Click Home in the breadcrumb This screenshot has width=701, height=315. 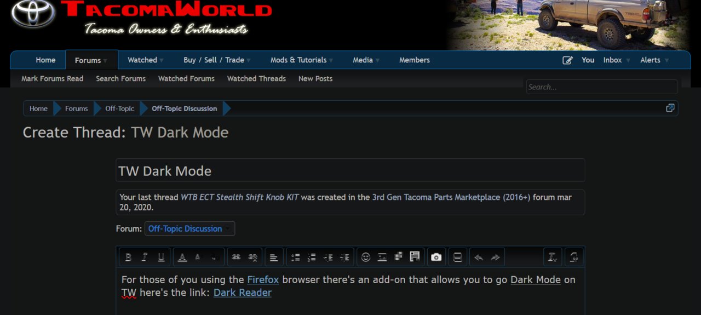[x=38, y=108]
